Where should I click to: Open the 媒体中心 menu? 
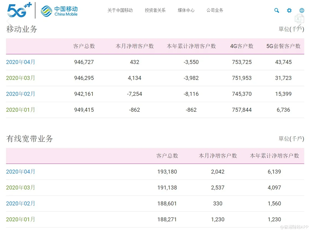(186, 10)
